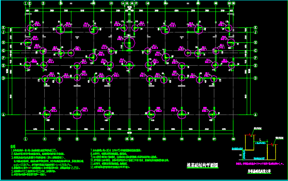288x181 pixels.
Task: Click the H dimension label in the detail
Action: [x=240, y=155]
